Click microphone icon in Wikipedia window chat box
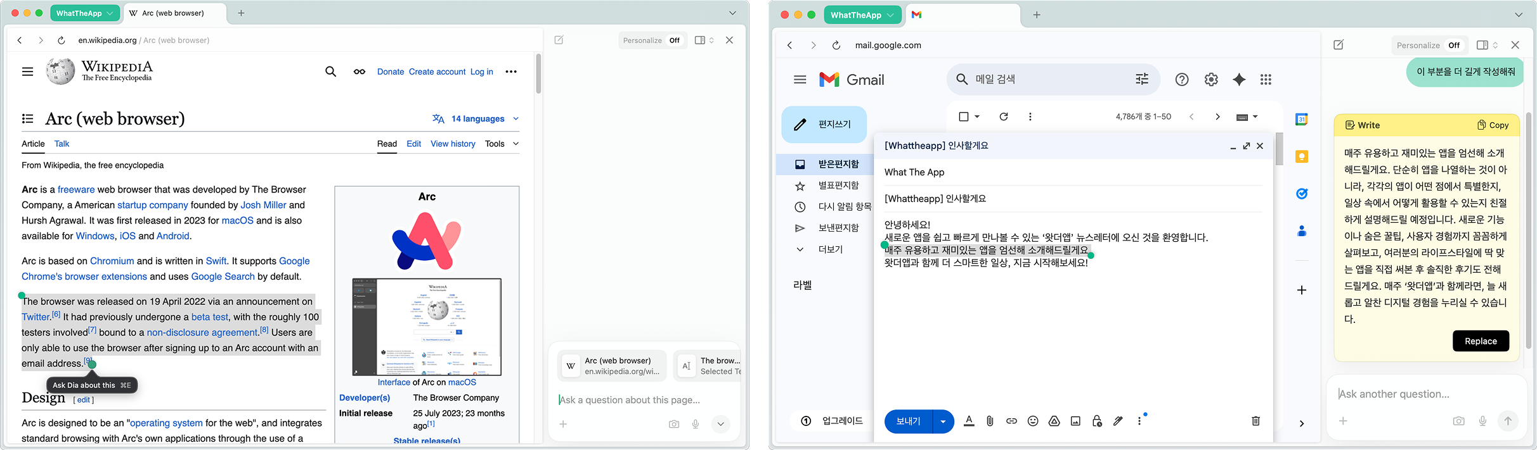This screenshot has width=1537, height=450. [x=696, y=424]
